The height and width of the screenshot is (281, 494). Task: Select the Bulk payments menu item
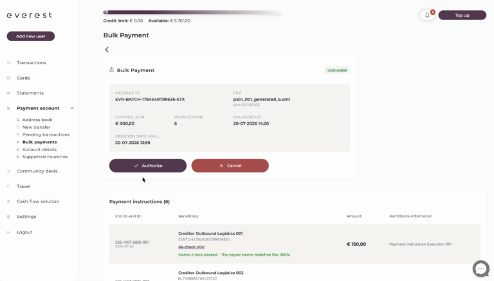point(39,142)
